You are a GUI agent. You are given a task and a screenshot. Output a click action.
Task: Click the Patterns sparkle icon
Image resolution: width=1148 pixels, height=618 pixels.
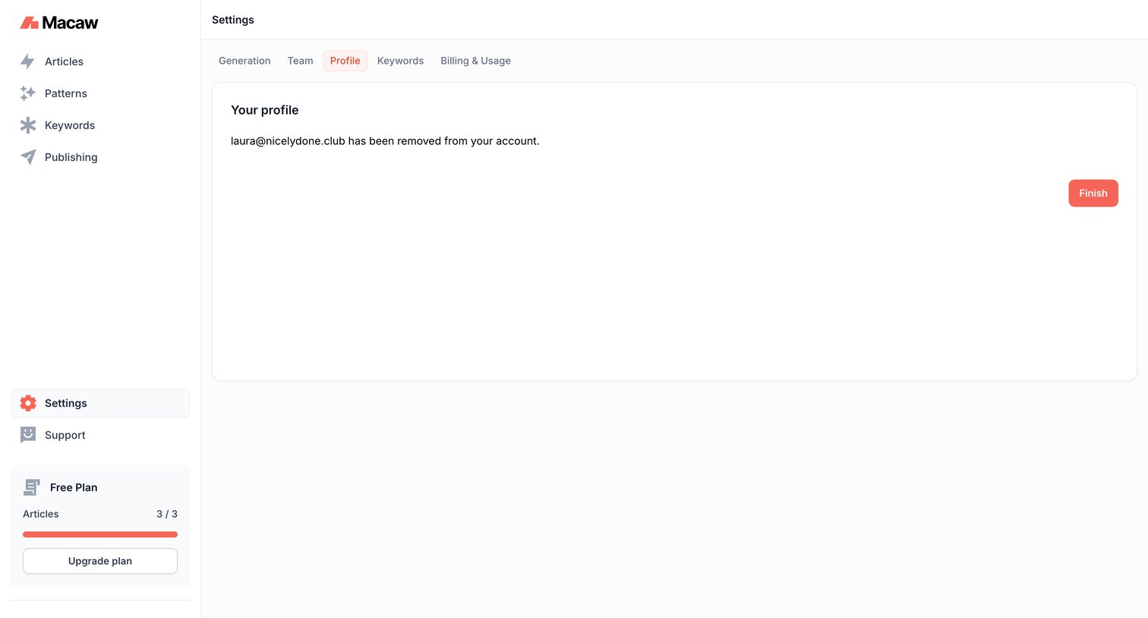[28, 93]
